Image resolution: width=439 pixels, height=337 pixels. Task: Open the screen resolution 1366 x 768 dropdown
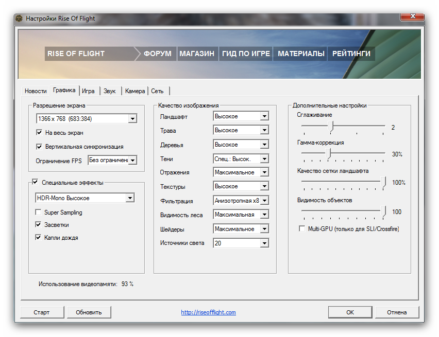click(87, 118)
